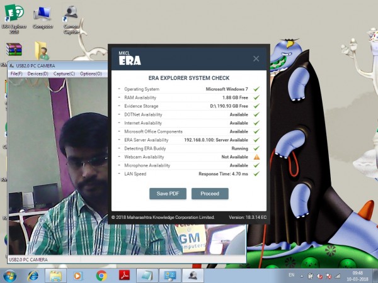This screenshot has height=283, width=378.
Task: Select '192.168.0.100: Server Available' text
Action: [x=216, y=140]
